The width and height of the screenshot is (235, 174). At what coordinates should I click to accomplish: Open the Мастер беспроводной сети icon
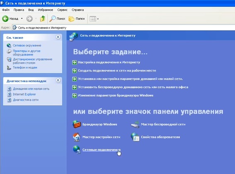pos(135,124)
